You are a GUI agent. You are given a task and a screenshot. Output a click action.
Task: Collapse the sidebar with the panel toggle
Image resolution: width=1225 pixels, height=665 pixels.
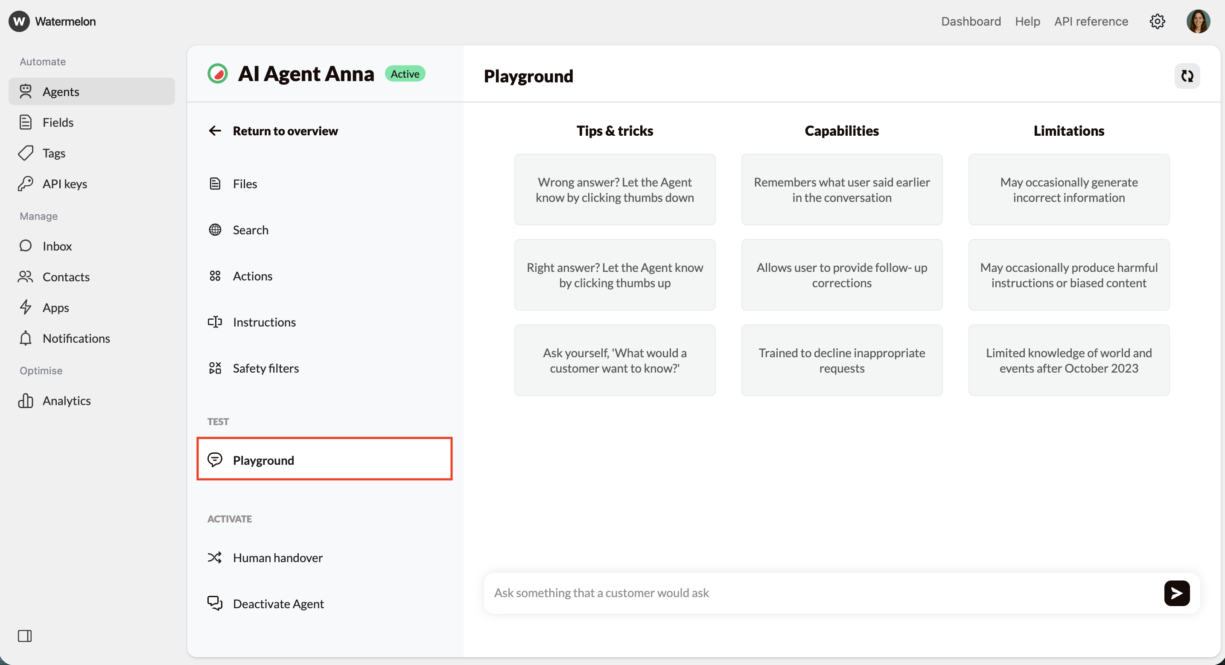click(x=25, y=636)
